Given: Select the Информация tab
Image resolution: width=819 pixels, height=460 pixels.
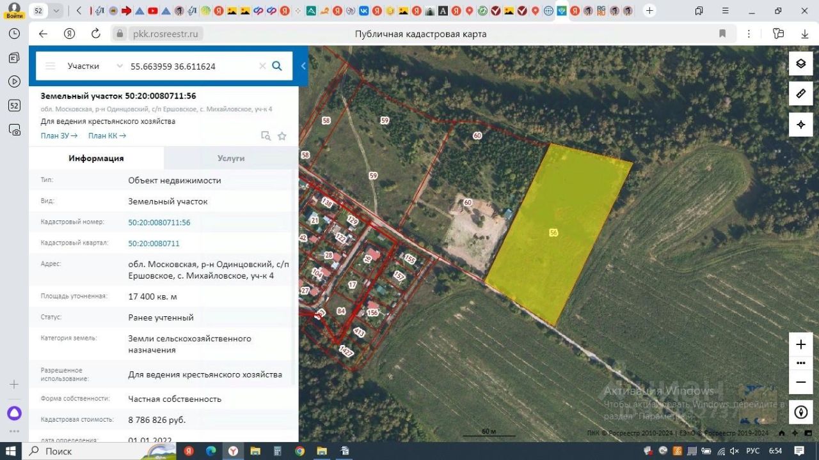Looking at the screenshot, I should [96, 158].
